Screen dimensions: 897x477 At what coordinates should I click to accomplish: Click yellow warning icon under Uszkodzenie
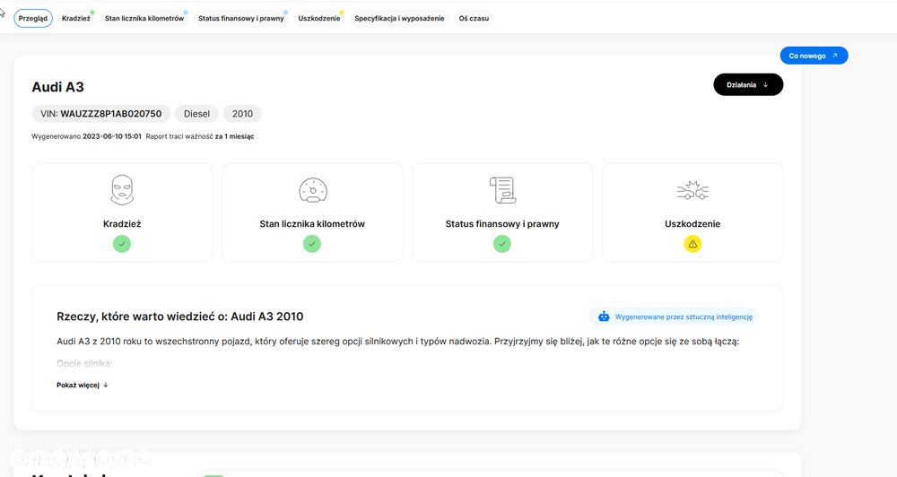(x=692, y=244)
